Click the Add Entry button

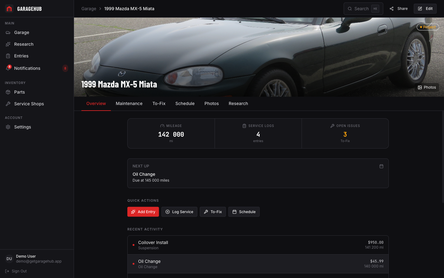[x=143, y=212]
